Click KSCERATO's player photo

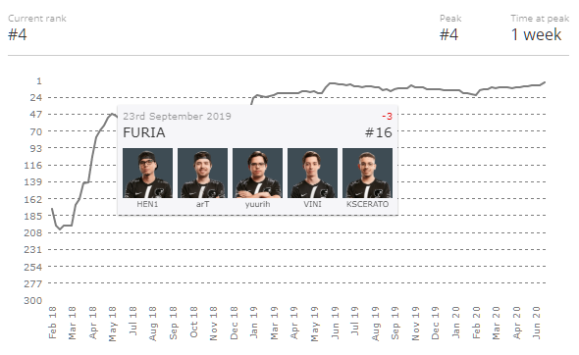(x=367, y=173)
